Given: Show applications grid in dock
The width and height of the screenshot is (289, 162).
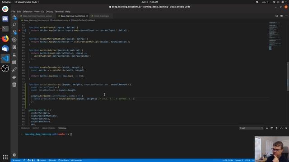Looking at the screenshot, I should pyautogui.click(x=5, y=157).
